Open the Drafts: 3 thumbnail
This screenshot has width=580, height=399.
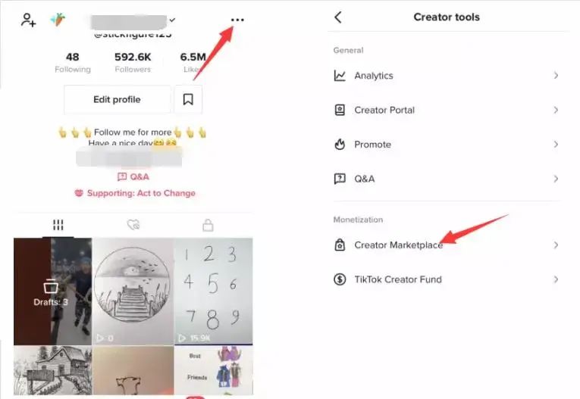(52, 291)
